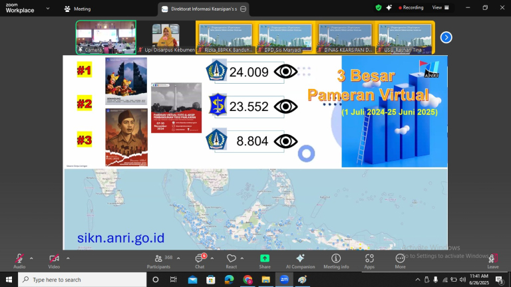The width and height of the screenshot is (511, 287).
Task: Click the sikn.anri.go.id text on slide
Action: (120, 238)
